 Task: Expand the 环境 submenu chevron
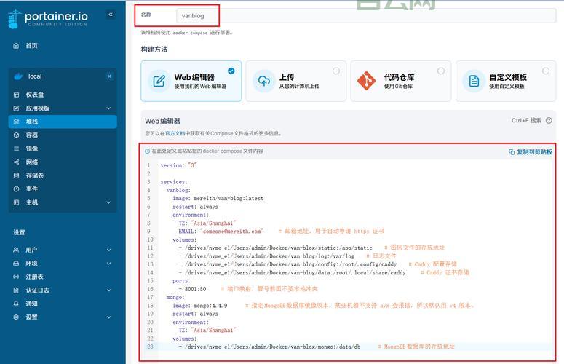point(108,264)
